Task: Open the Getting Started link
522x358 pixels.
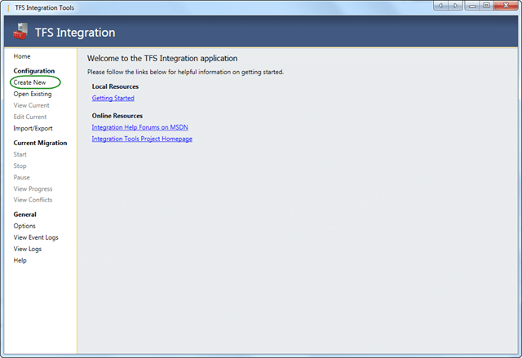Action: pos(113,98)
